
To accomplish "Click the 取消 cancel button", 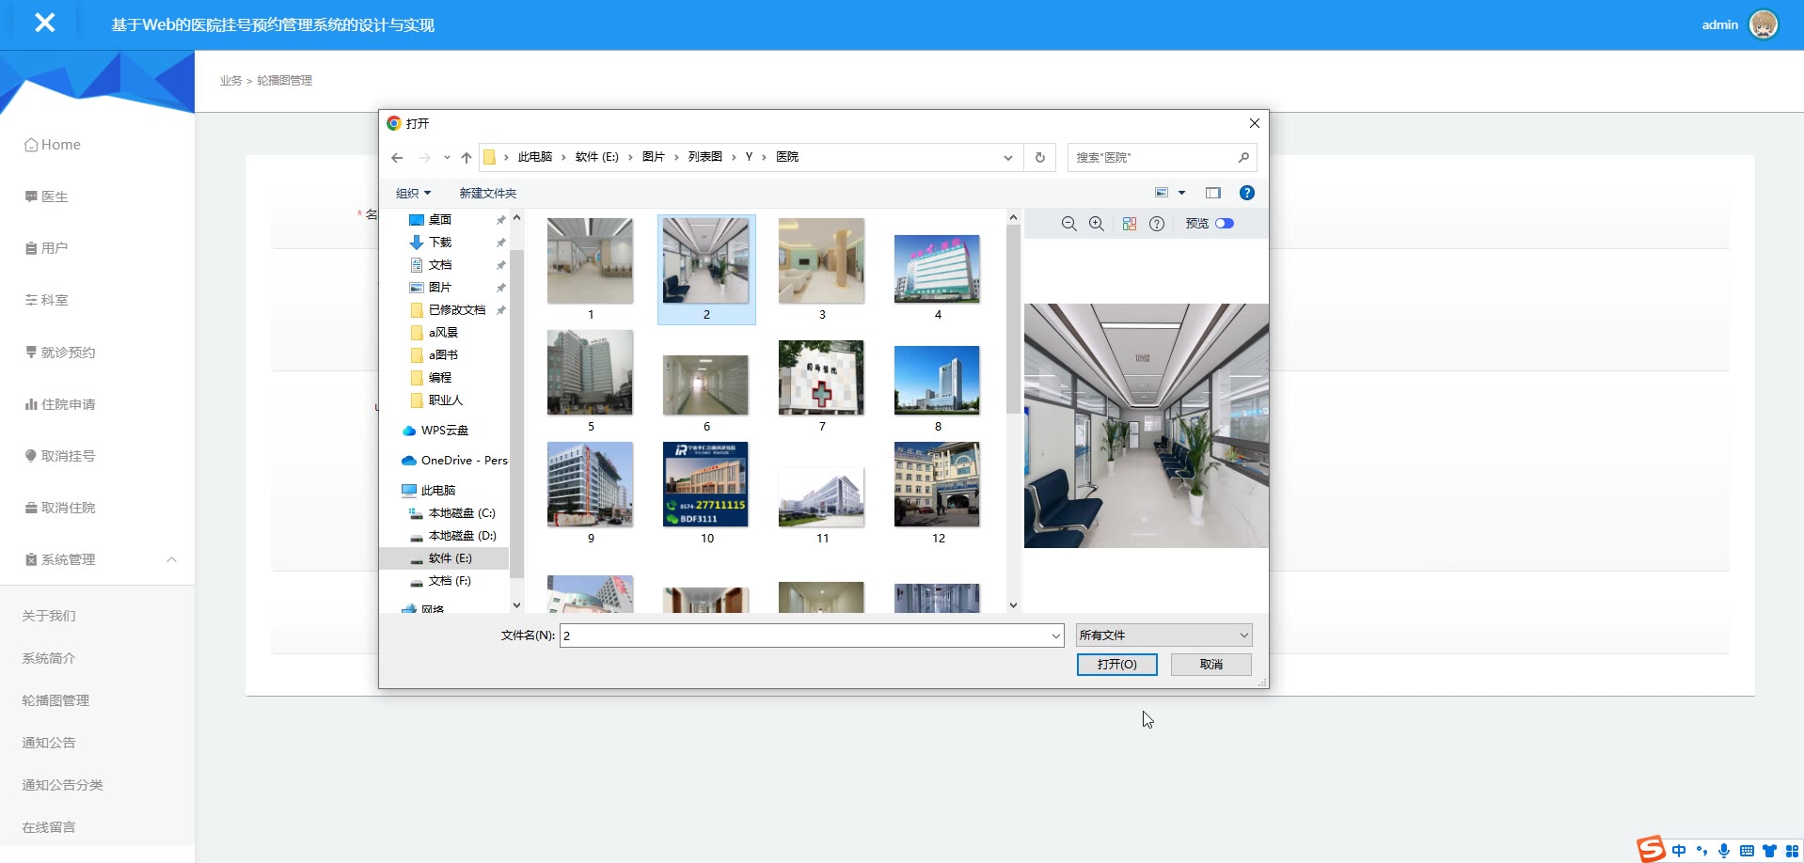I will click(1211, 665).
